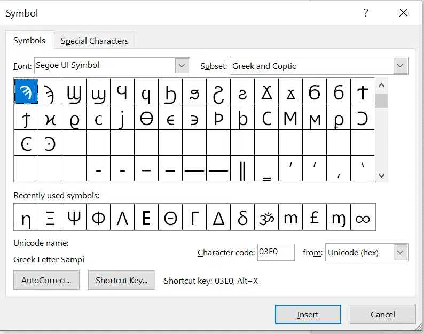Choose the dotted lunate sigma Ͼ symbol
The height and width of the screenshot is (334, 424).
click(26, 143)
